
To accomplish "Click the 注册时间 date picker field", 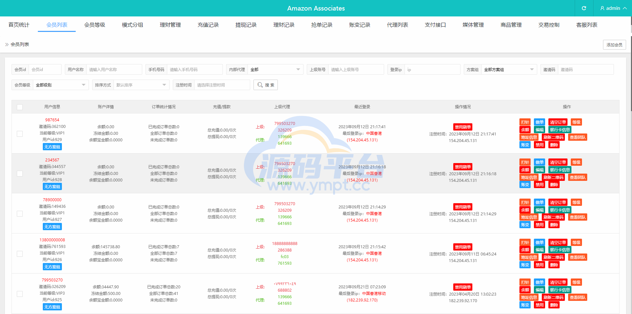I will point(222,85).
